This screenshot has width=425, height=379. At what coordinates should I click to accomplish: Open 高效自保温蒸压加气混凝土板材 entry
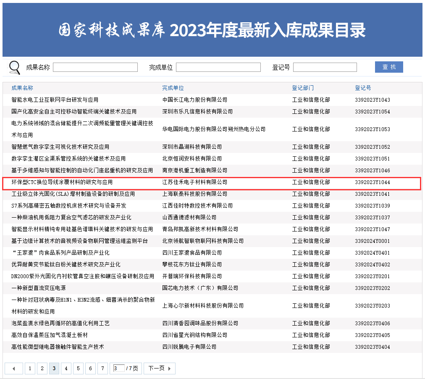[50, 335]
